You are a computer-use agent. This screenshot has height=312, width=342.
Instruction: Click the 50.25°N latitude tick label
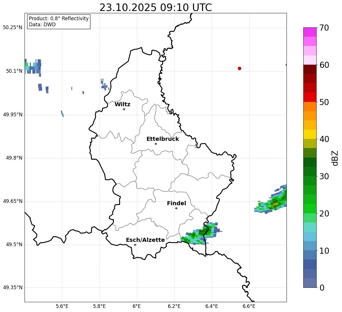(x=12, y=28)
